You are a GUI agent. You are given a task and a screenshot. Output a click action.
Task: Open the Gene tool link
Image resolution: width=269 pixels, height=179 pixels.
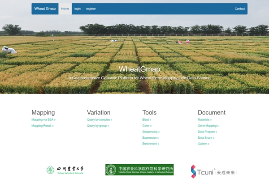(x=147, y=126)
